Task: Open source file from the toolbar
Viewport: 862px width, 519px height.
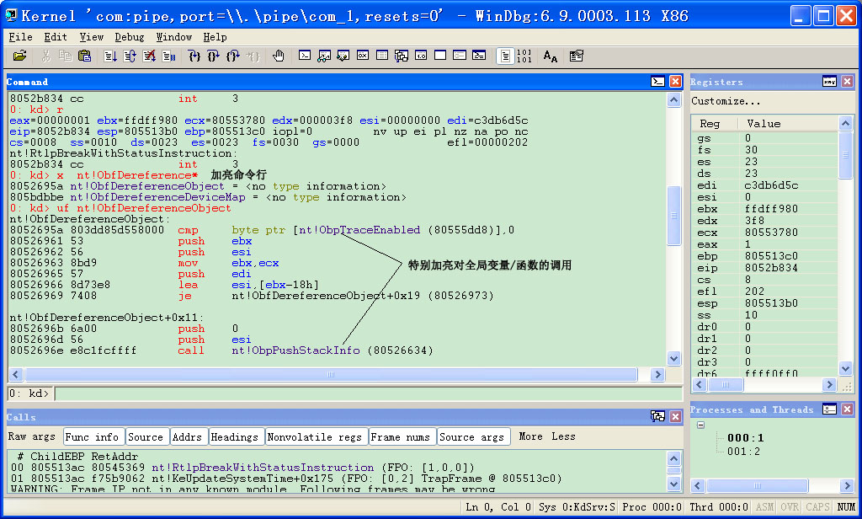Action: [x=20, y=56]
